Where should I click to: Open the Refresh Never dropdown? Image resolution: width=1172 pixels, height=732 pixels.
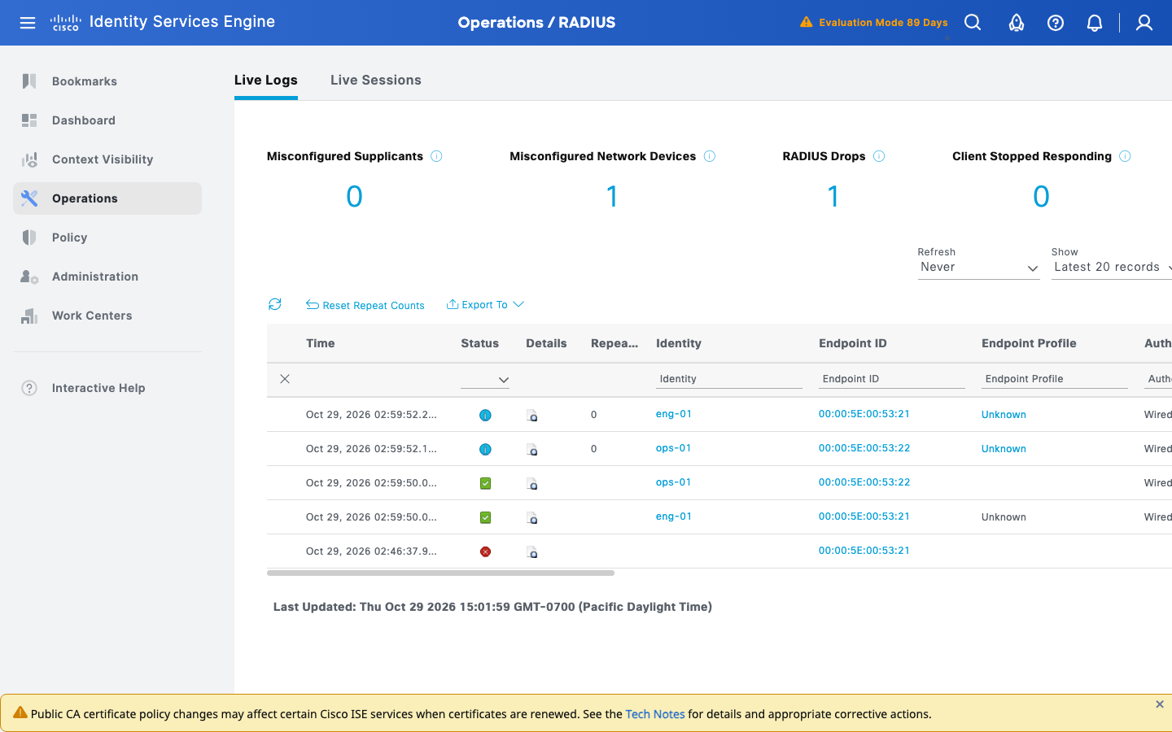point(978,268)
